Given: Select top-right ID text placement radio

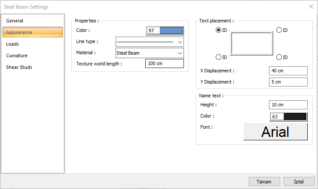Looking at the screenshot, I should click(279, 30).
